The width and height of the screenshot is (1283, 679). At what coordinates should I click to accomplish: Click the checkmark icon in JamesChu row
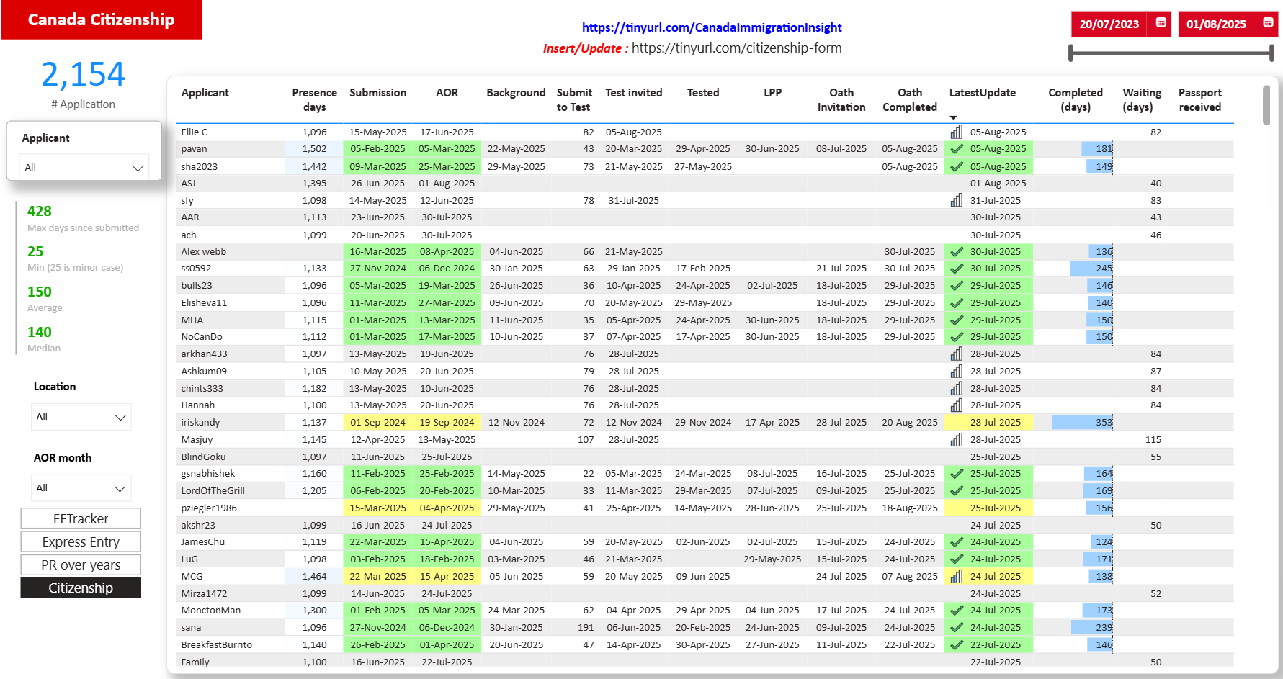[x=957, y=542]
